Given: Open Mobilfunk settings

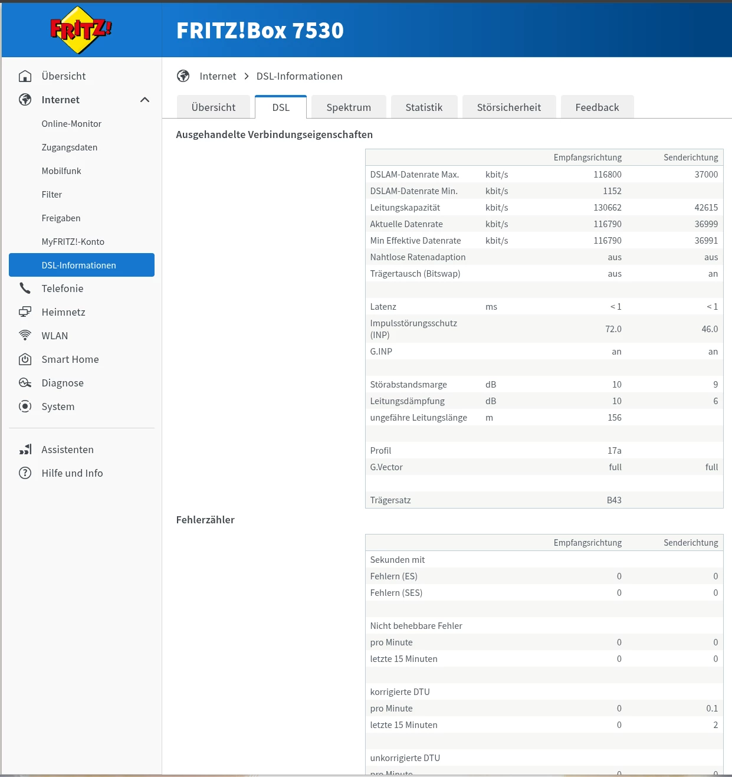Looking at the screenshot, I should click(x=61, y=171).
